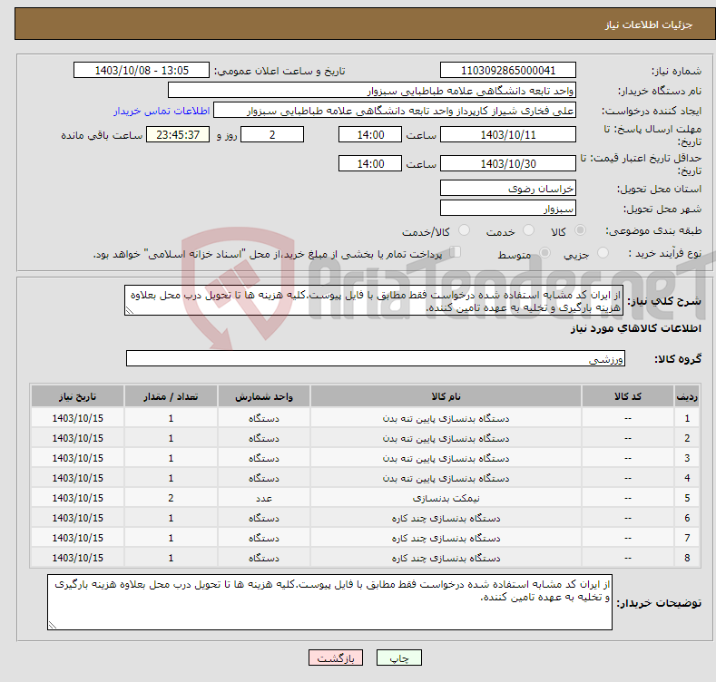Image resolution: width=716 pixels, height=682 pixels.
Task: Click the delivery city field سبزوار
Action: [508, 209]
